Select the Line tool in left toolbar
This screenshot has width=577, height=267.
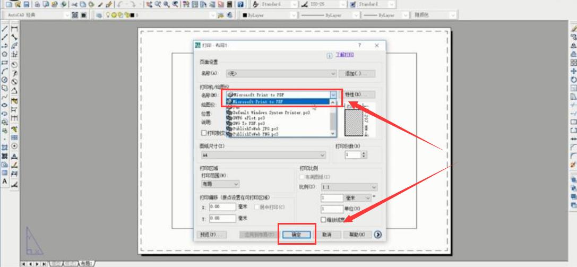(x=5, y=29)
